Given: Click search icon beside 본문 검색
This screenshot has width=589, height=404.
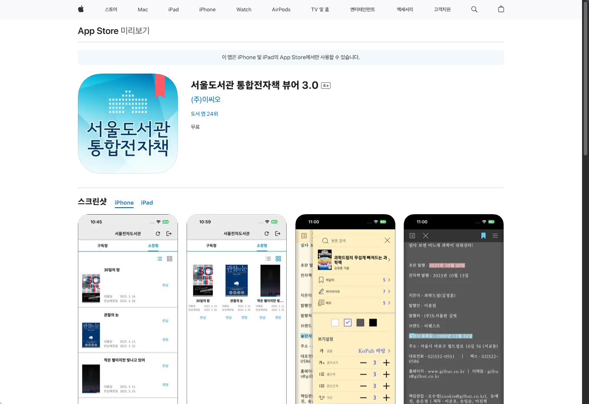Looking at the screenshot, I should (x=325, y=241).
